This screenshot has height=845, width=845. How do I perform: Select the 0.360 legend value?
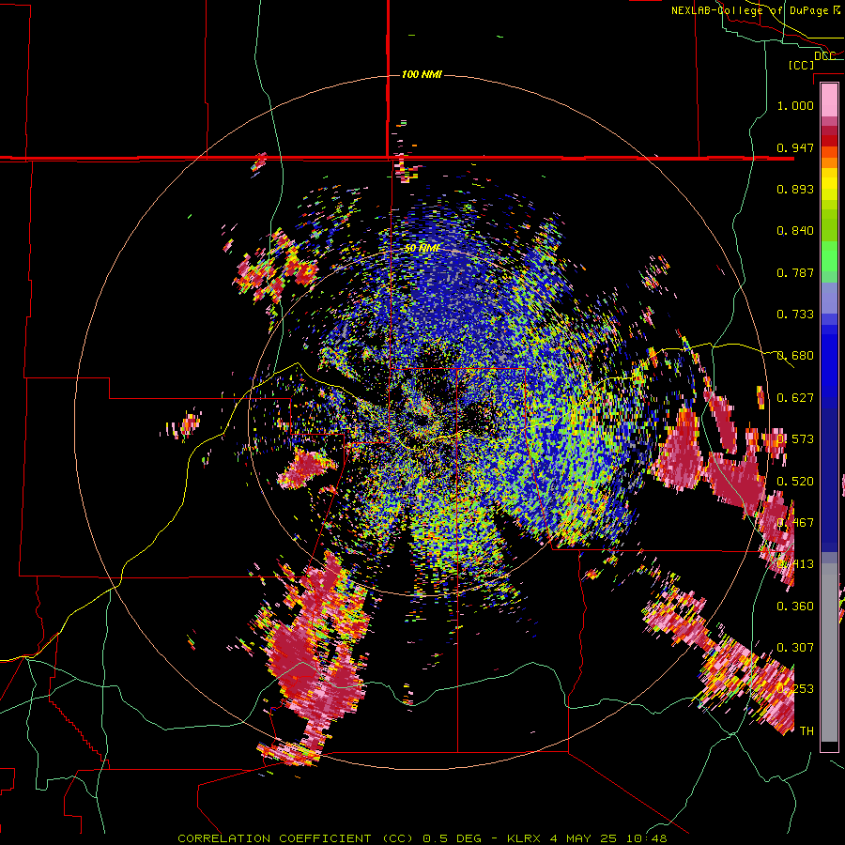click(x=795, y=606)
